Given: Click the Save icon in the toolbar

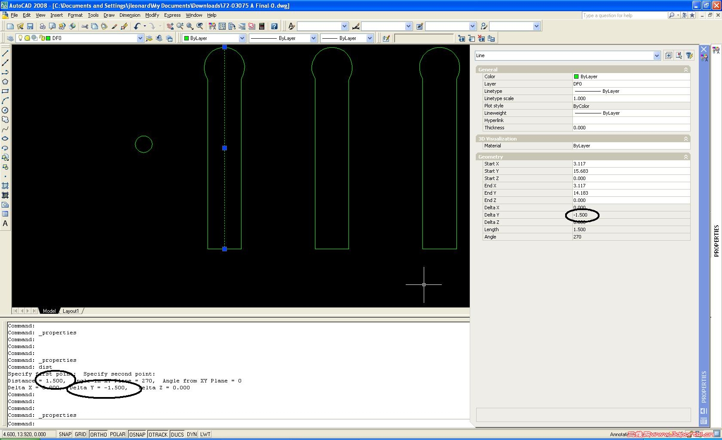Looking at the screenshot, I should click(x=30, y=26).
